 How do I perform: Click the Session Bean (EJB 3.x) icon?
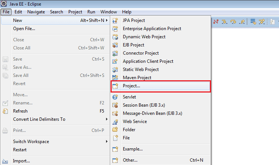pyautogui.click(x=115, y=105)
